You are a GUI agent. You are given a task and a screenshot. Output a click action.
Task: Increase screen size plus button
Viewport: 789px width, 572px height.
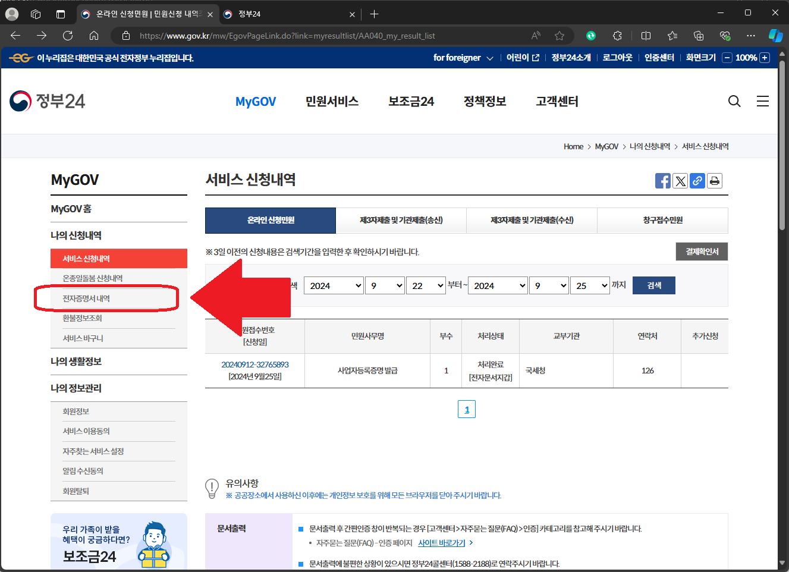[765, 58]
